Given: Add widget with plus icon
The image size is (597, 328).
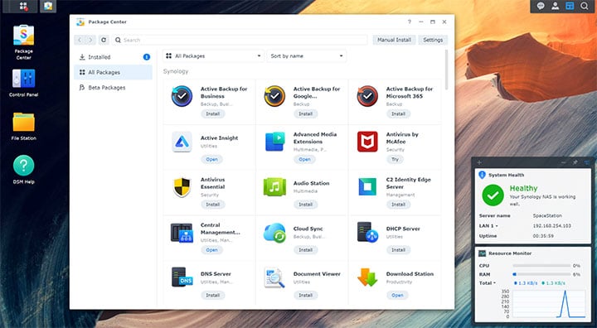Looking at the screenshot, I should [x=479, y=162].
